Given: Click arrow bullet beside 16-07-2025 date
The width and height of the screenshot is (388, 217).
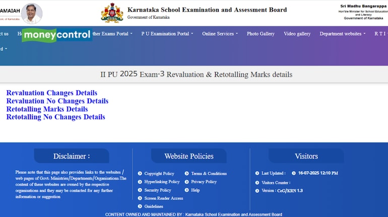Looking at the screenshot, I should [x=294, y=173].
